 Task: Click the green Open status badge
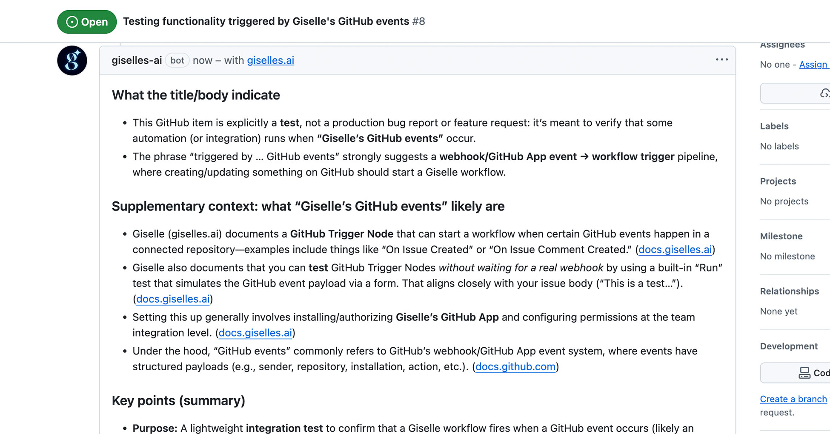[x=87, y=22]
